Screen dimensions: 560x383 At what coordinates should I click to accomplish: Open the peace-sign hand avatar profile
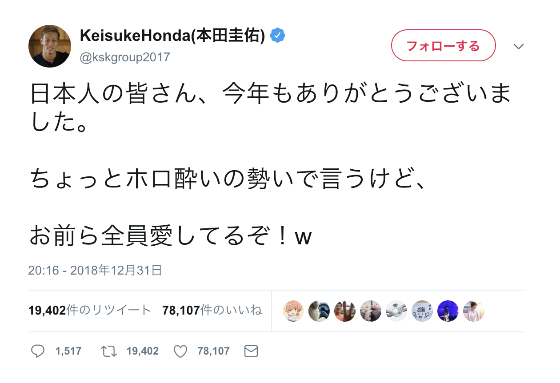(344, 311)
